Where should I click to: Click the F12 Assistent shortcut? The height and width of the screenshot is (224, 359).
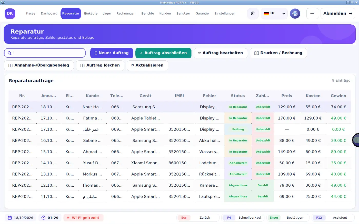[x=333, y=218]
